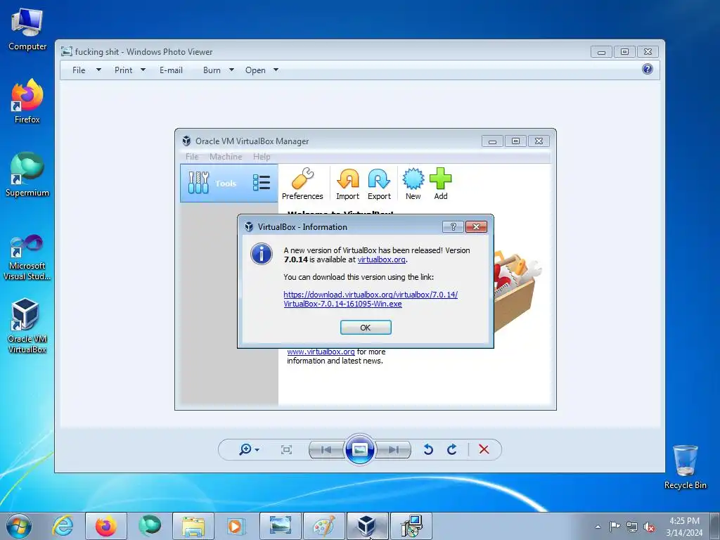Open Internet Explorer from the taskbar
This screenshot has width=720, height=540.
point(63,526)
